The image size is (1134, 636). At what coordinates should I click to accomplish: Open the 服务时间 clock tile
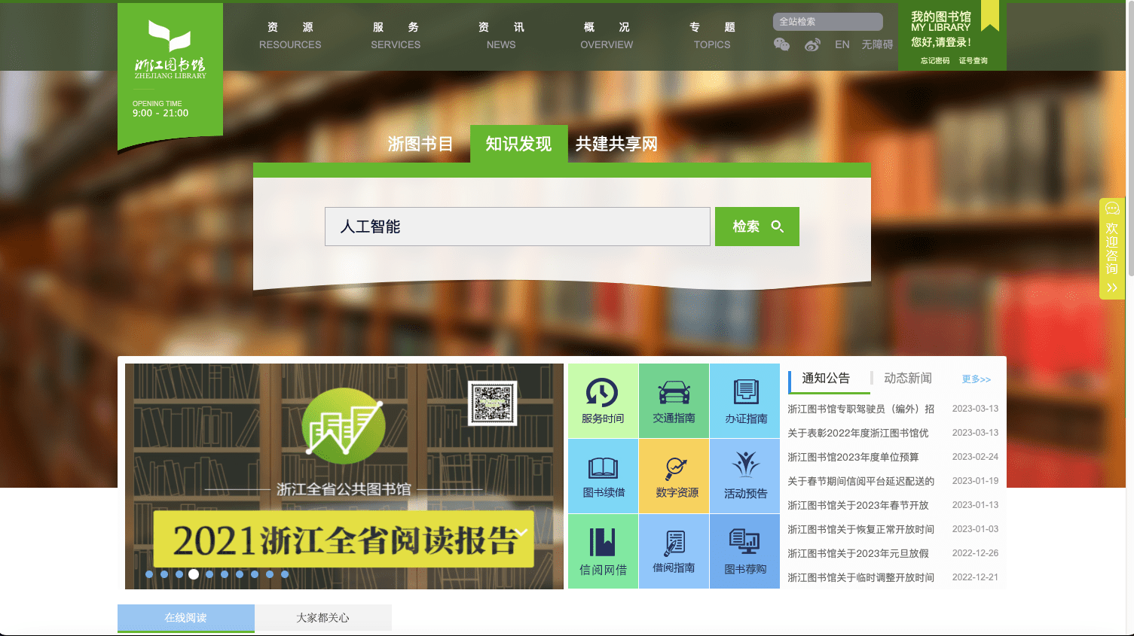(603, 400)
